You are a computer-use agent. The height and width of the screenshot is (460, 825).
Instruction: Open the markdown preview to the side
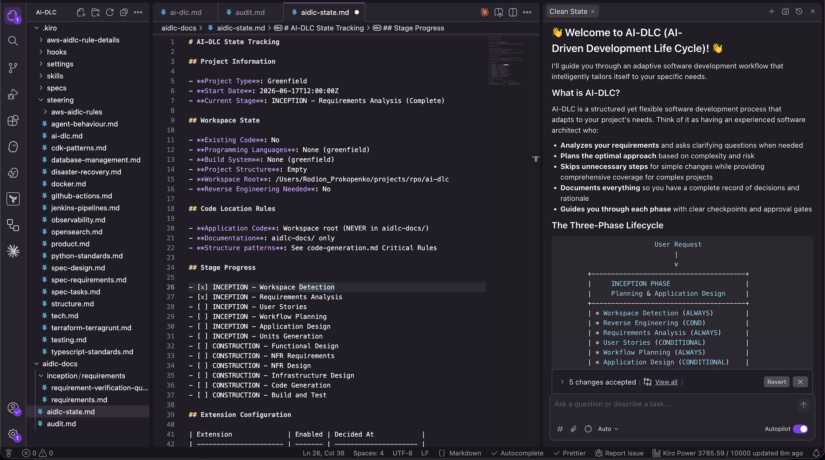click(x=499, y=12)
